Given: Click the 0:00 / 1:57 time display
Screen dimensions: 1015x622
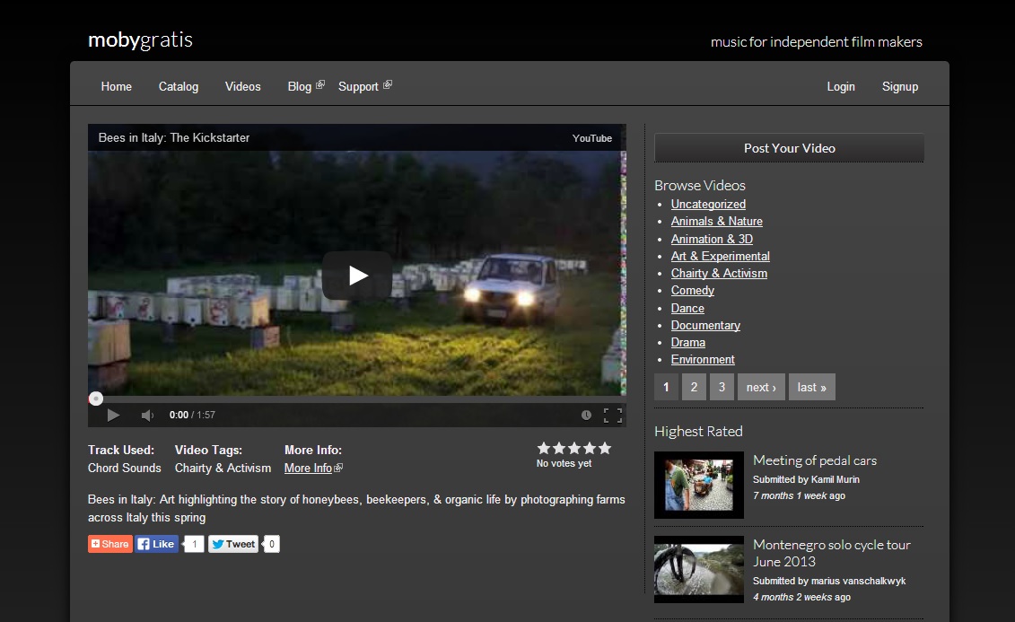Looking at the screenshot, I should [x=192, y=415].
